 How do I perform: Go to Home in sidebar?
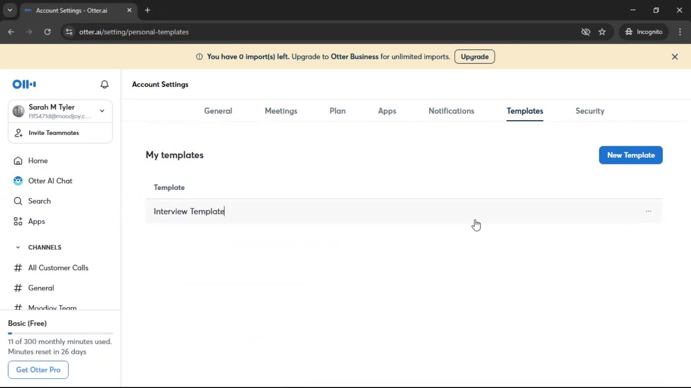[x=38, y=161]
